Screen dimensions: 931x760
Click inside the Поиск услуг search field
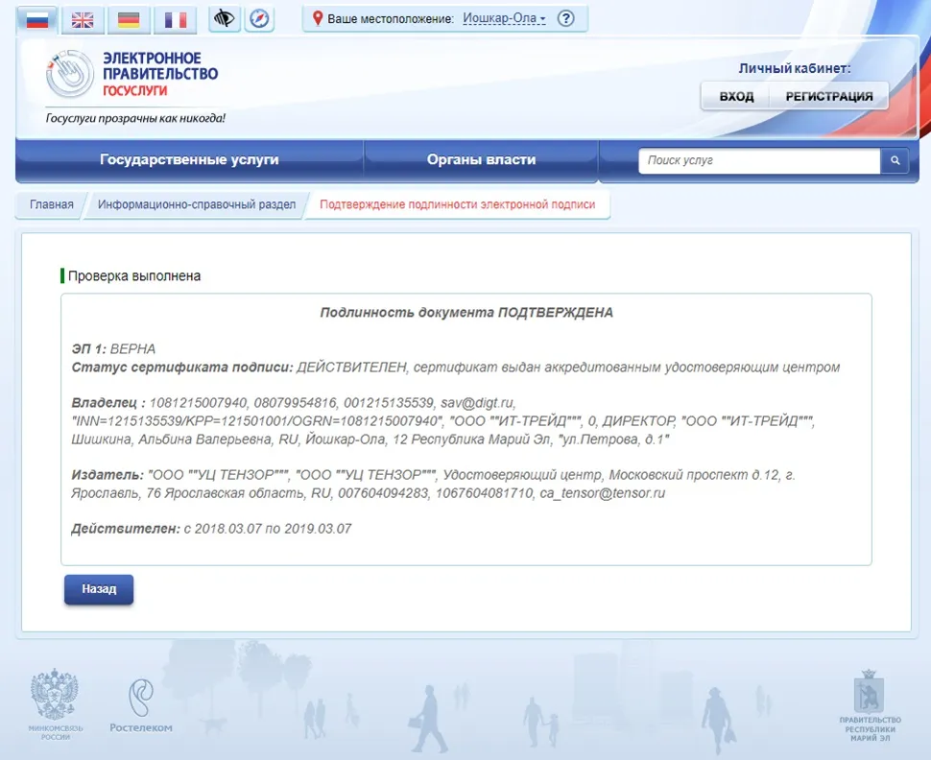758,159
